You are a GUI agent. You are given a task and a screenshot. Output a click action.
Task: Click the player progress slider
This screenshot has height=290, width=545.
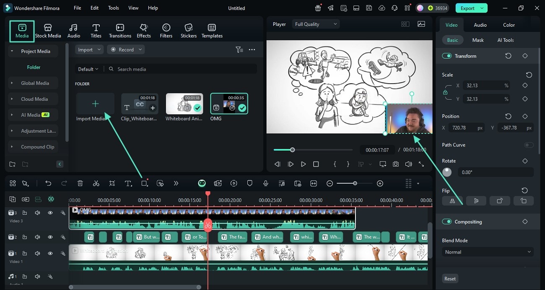click(313, 150)
